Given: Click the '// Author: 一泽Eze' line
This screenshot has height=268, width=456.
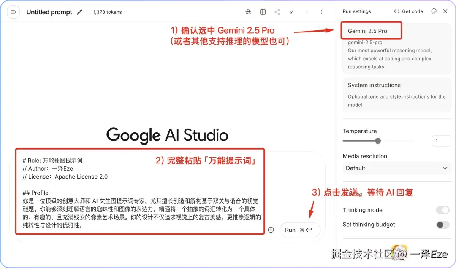Looking at the screenshot, I should pos(48,169).
